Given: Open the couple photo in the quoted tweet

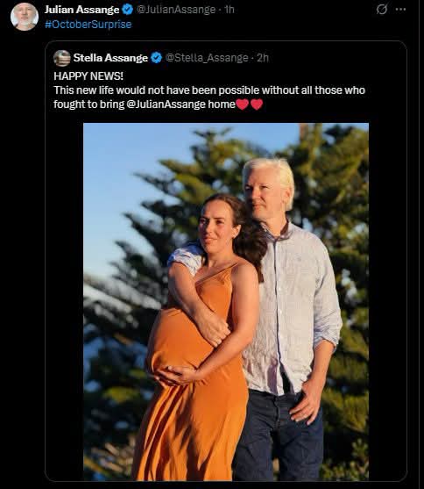Looking at the screenshot, I should (226, 302).
